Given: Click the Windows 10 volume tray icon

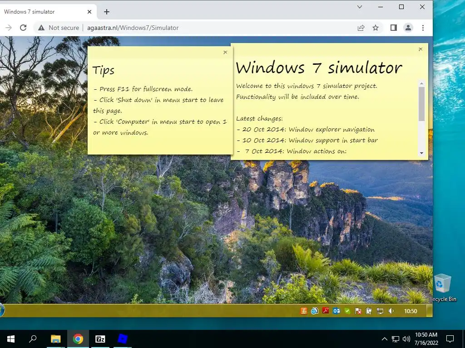Looking at the screenshot, I should pos(406,339).
